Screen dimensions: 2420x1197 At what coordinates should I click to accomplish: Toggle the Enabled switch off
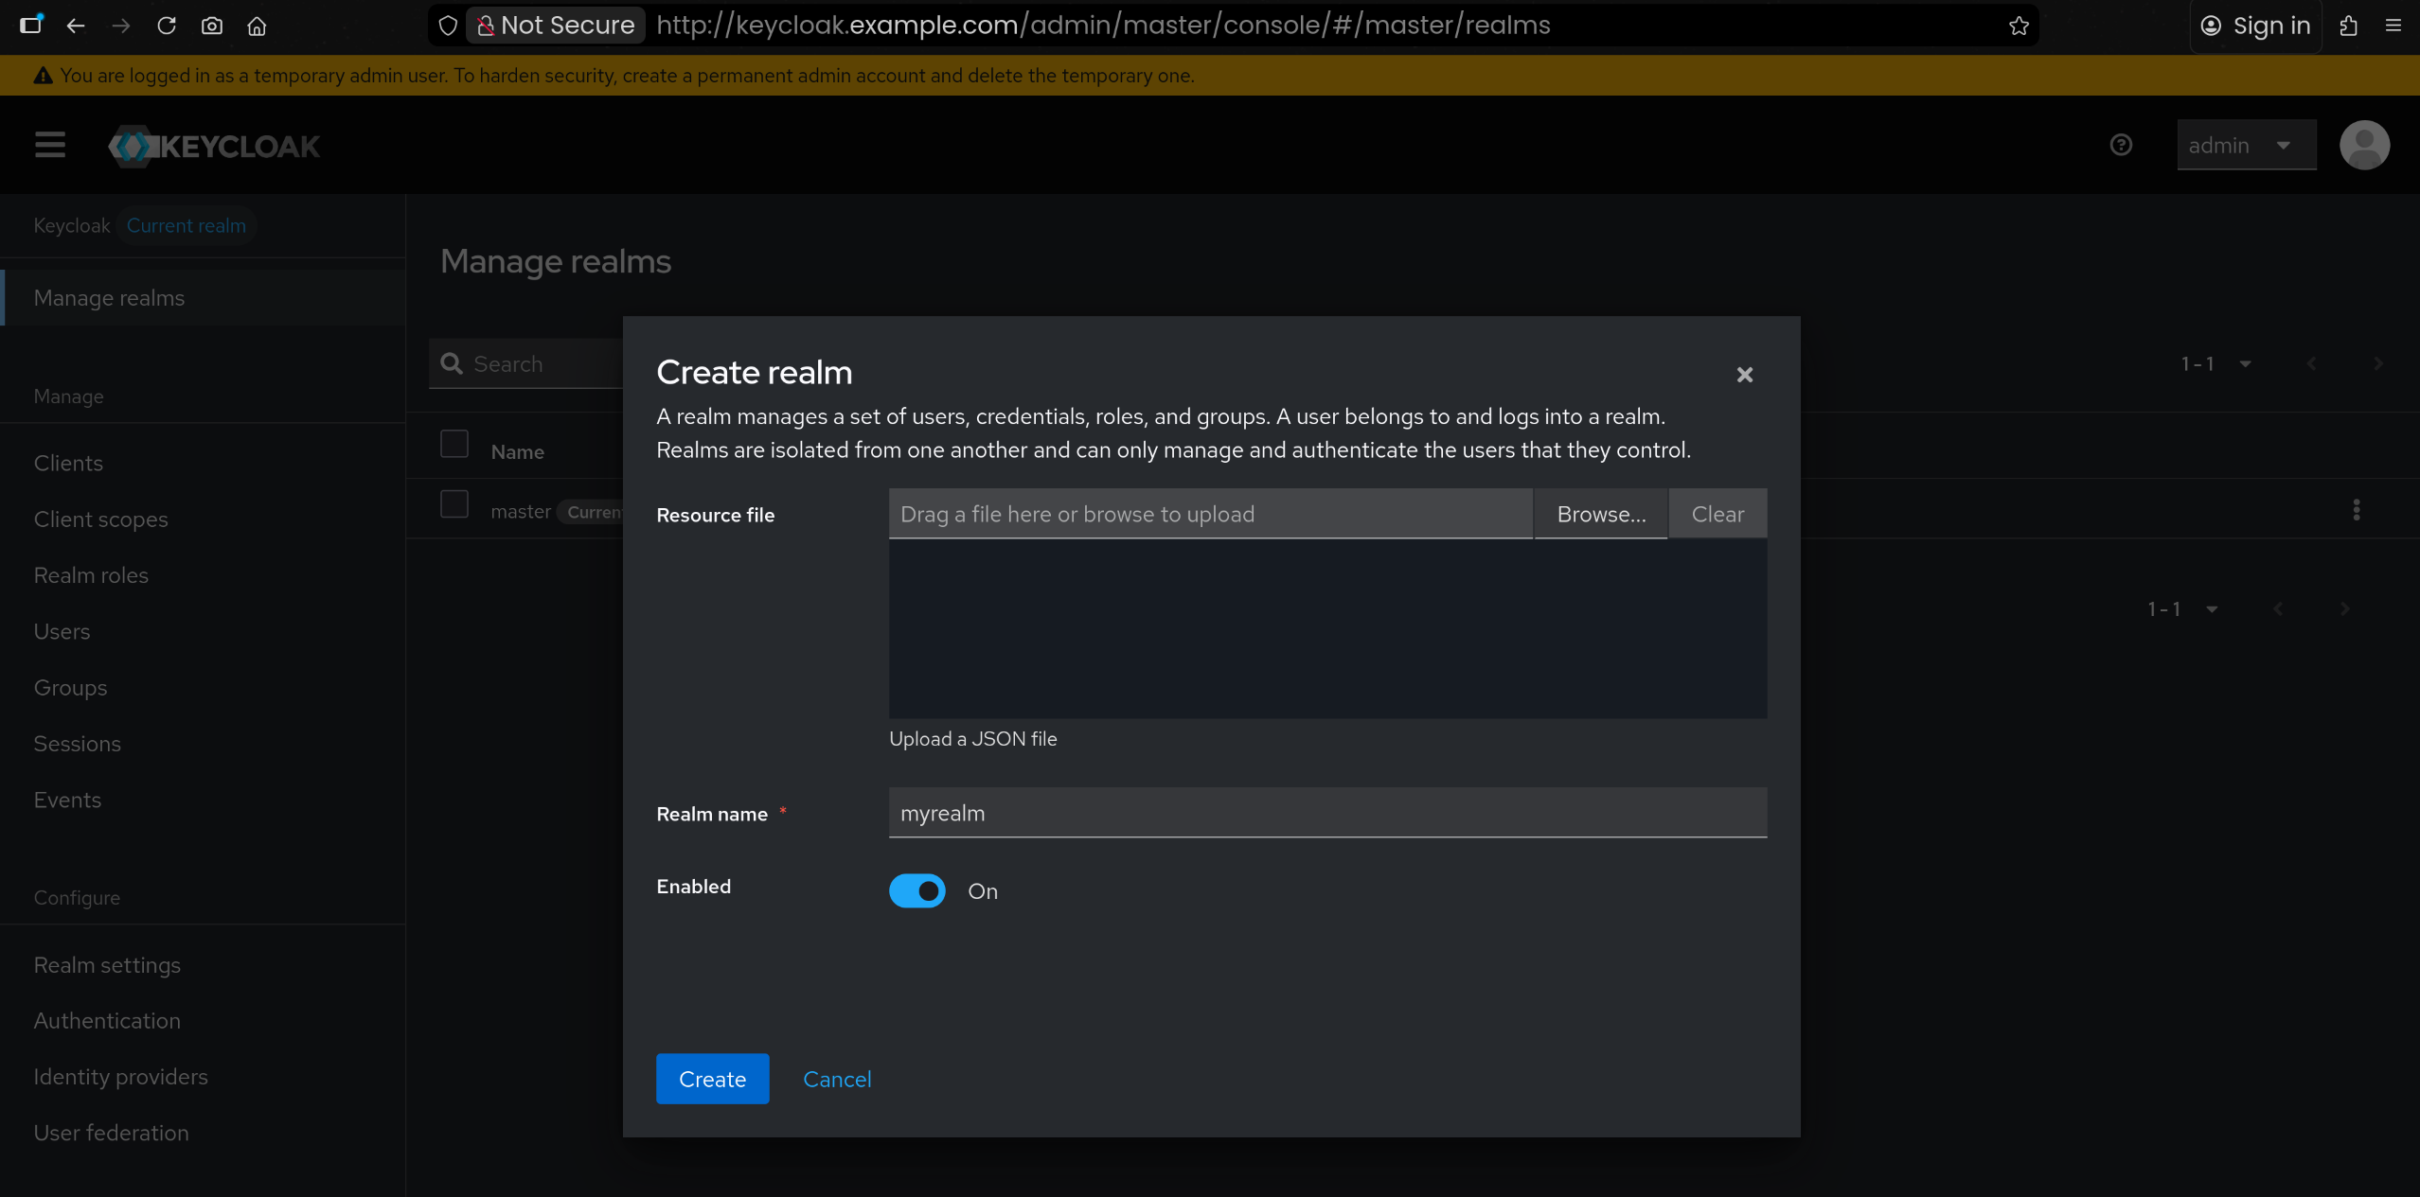click(x=916, y=890)
